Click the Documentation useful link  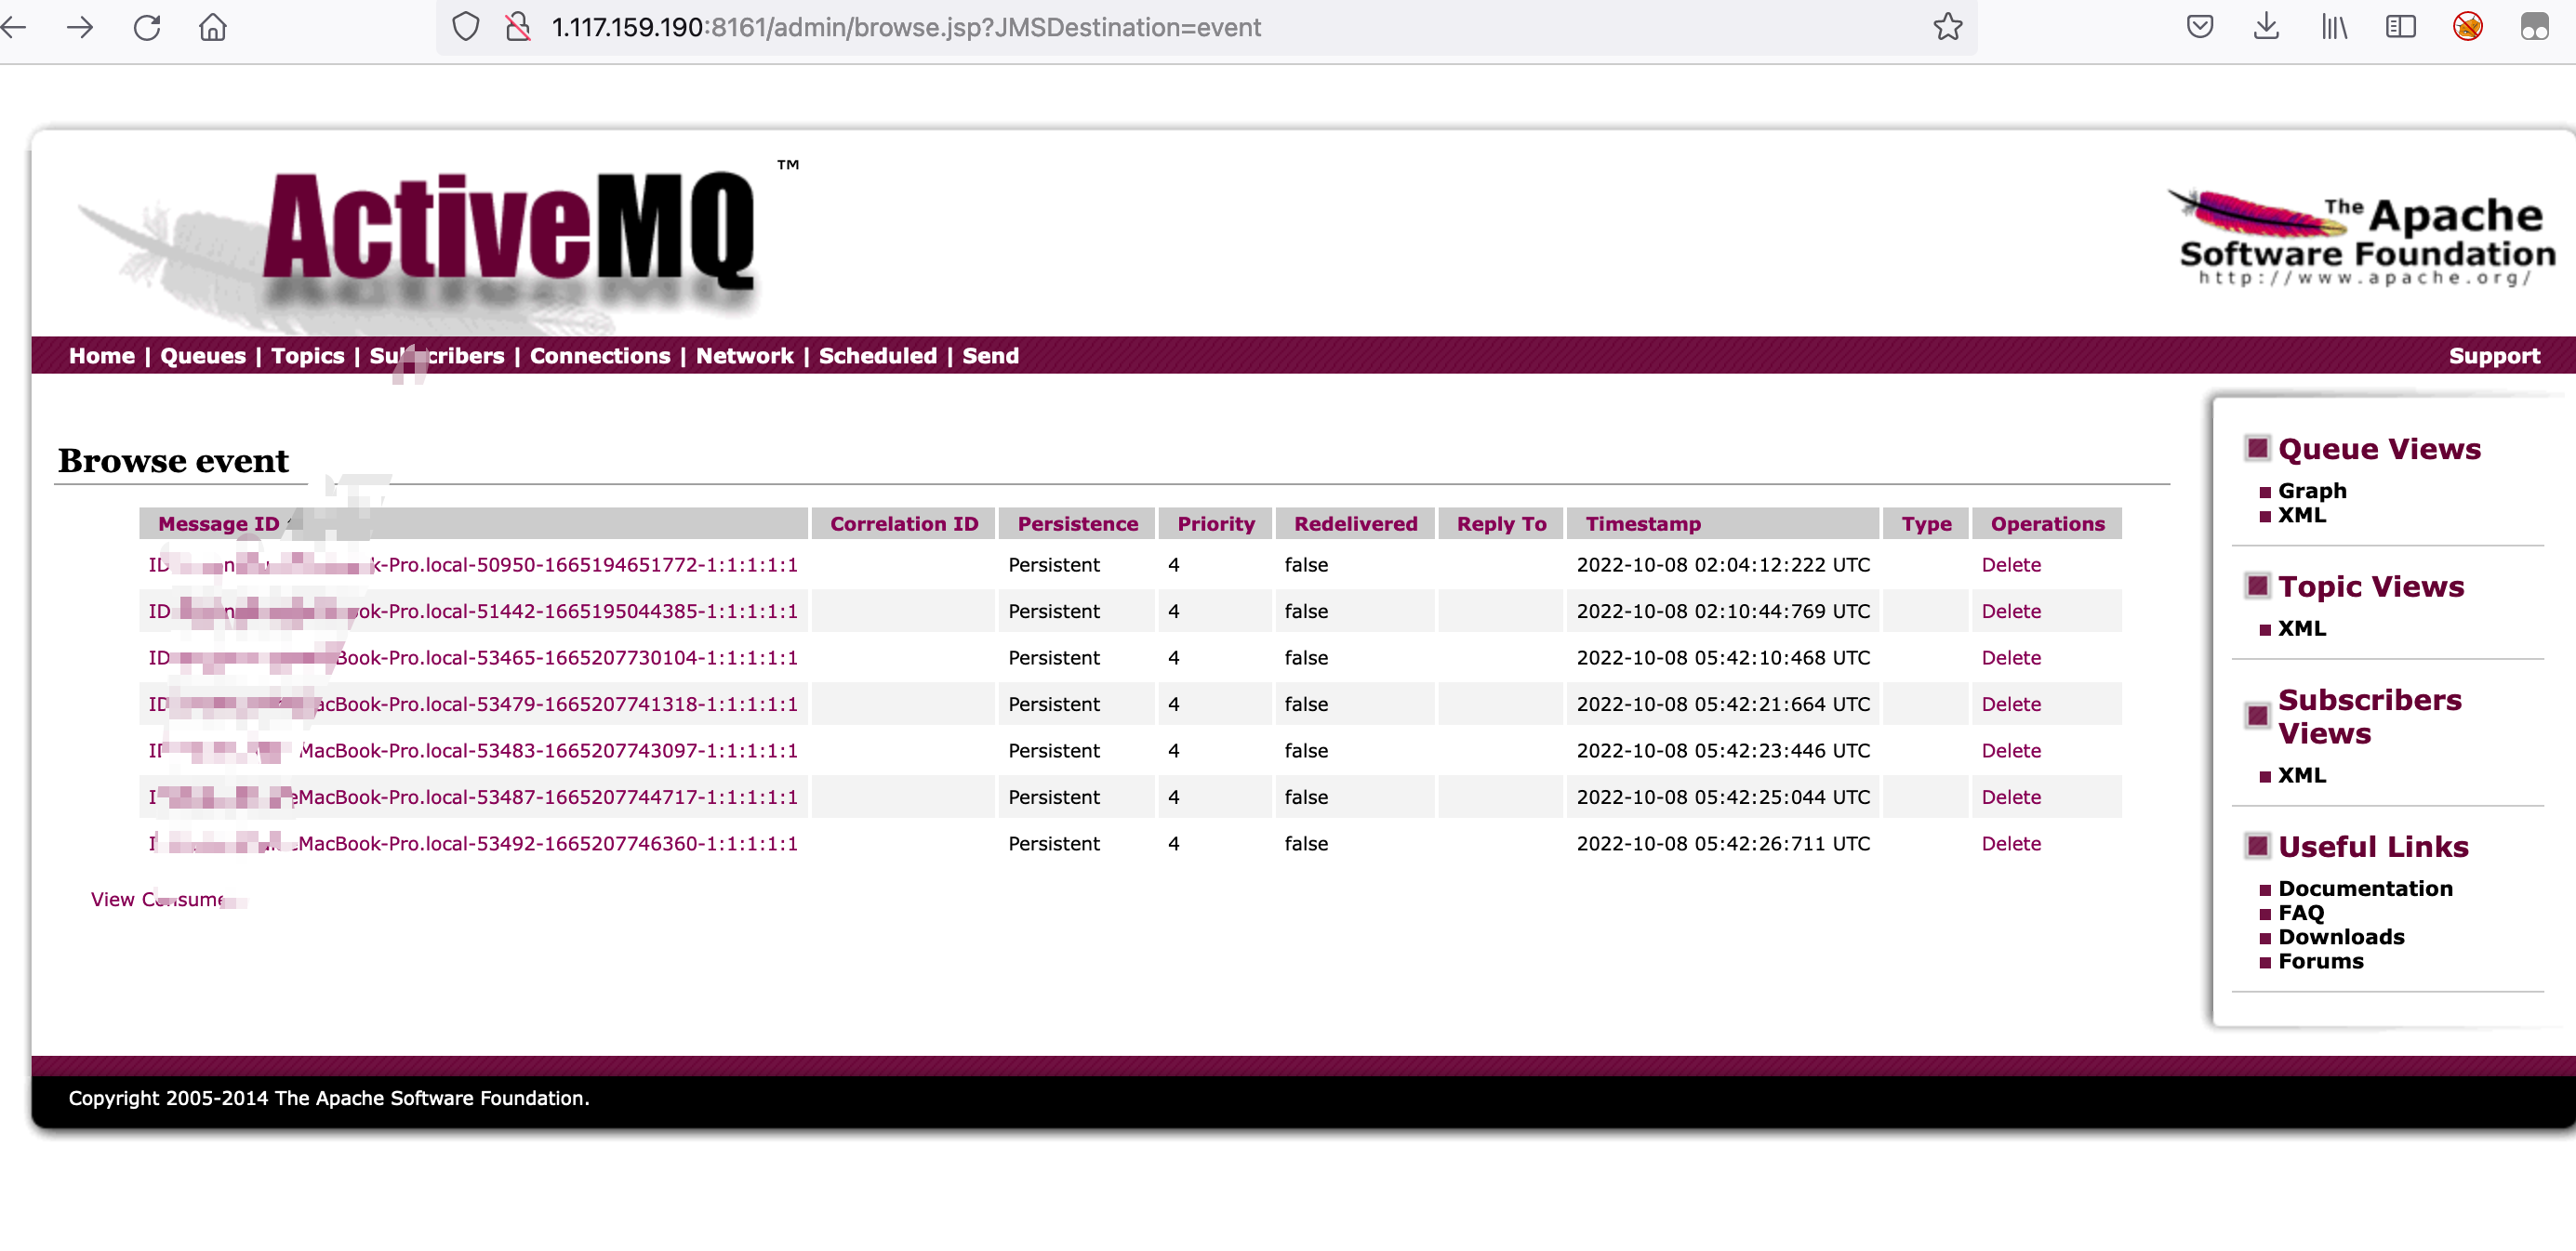coord(2364,889)
